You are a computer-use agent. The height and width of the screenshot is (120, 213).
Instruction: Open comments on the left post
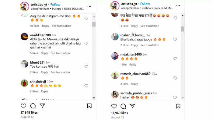click(33, 106)
